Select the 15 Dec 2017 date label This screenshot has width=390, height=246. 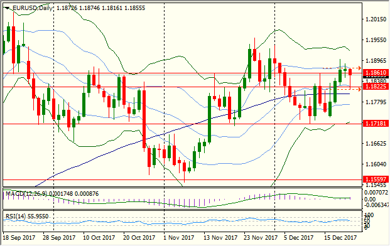coord(340,238)
